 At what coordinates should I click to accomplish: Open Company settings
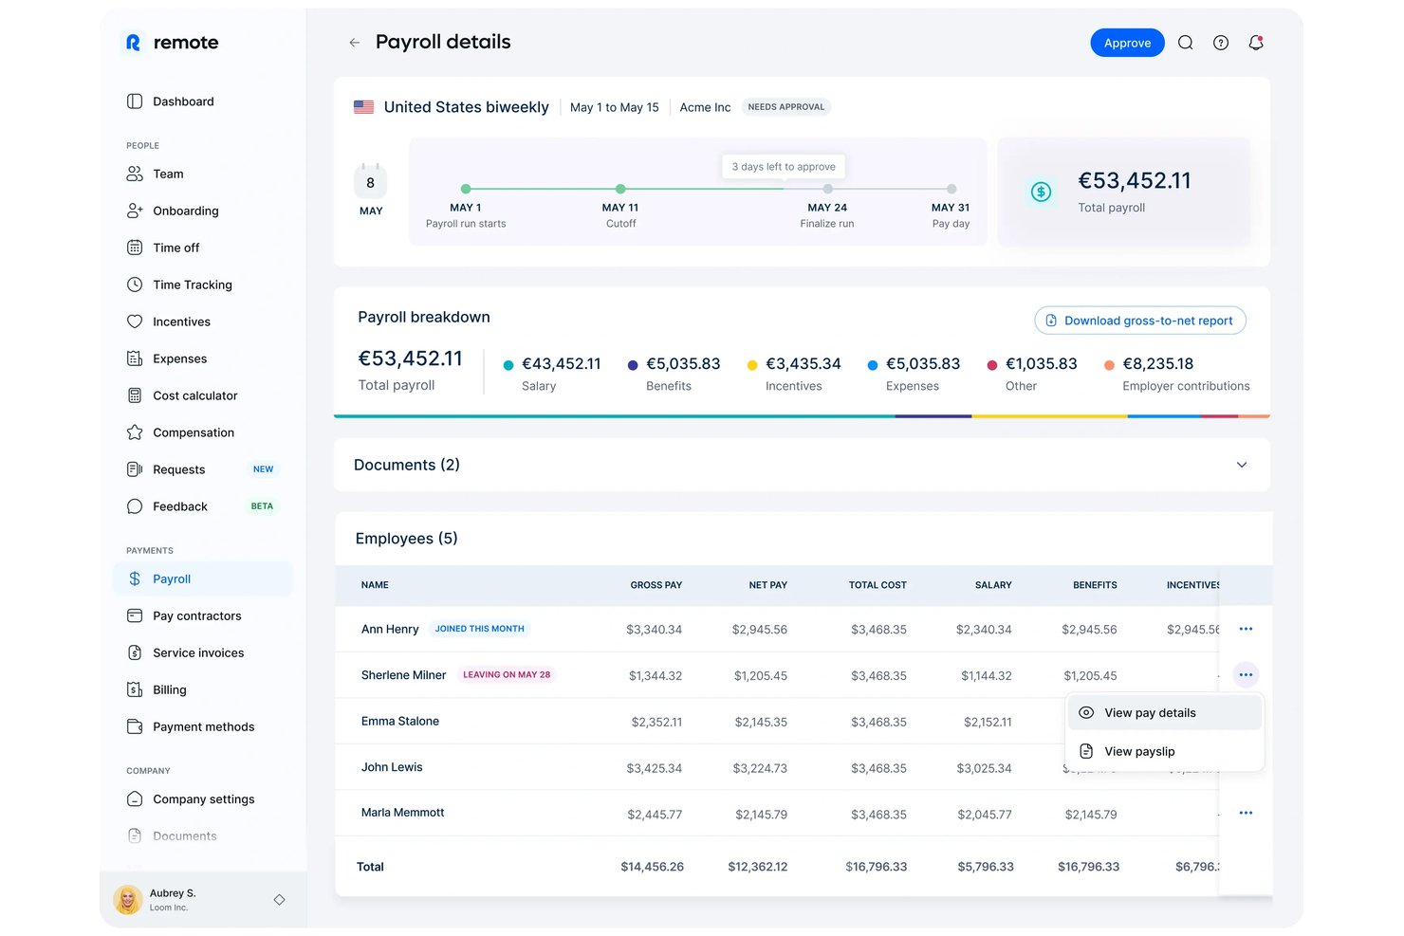point(203,799)
